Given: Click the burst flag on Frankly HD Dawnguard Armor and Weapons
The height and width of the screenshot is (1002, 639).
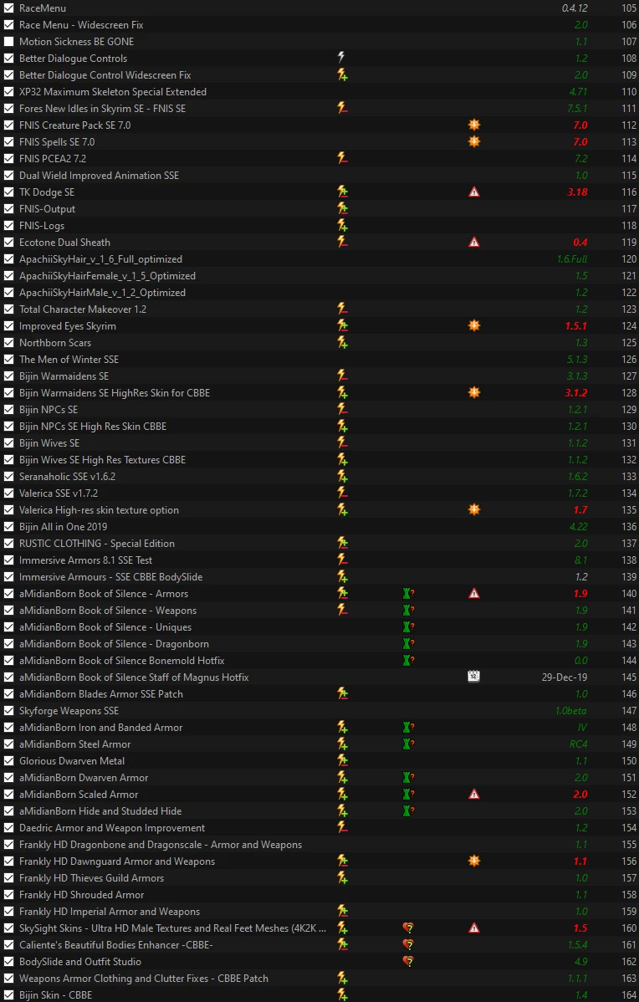Looking at the screenshot, I should [x=473, y=861].
